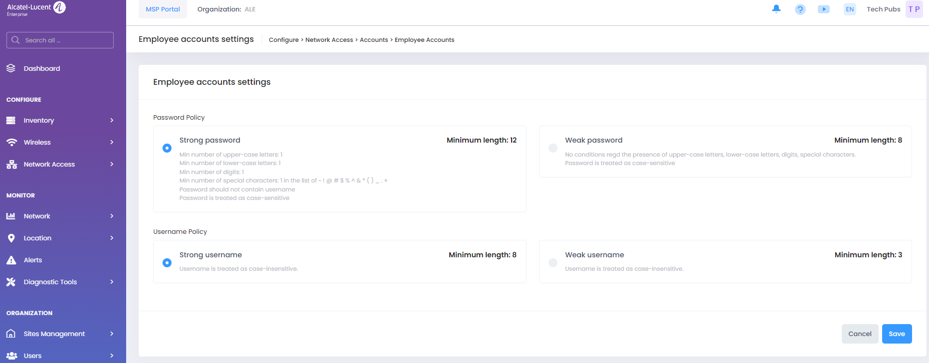
Task: Click the Cancel button
Action: (x=860, y=334)
